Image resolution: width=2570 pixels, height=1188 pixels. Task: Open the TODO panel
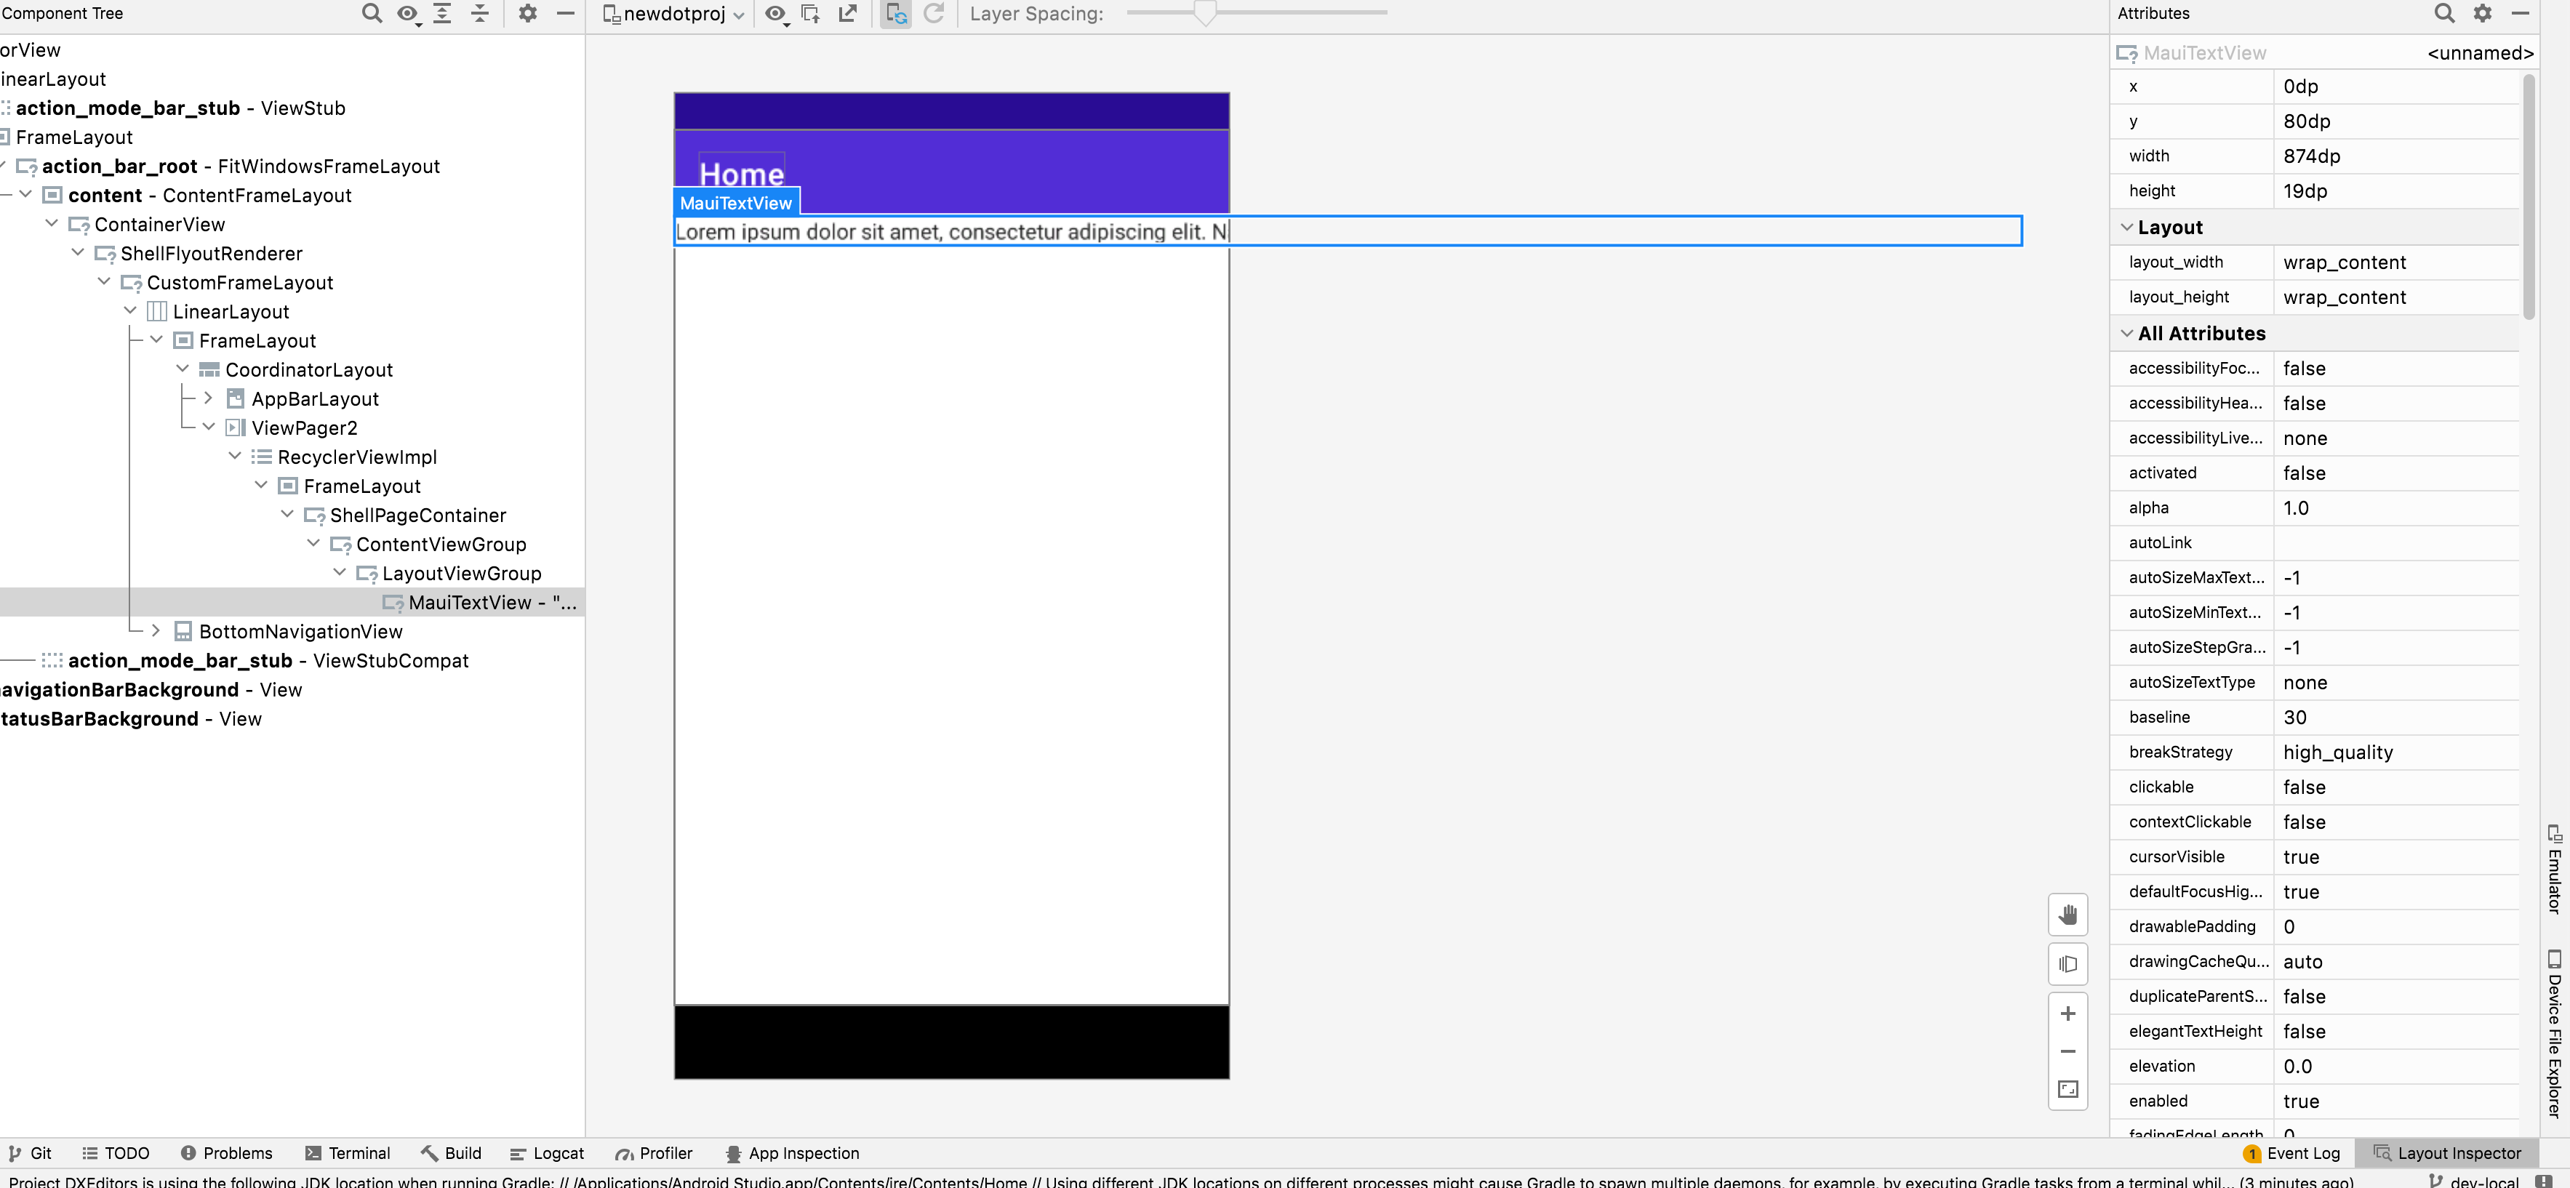click(x=116, y=1153)
